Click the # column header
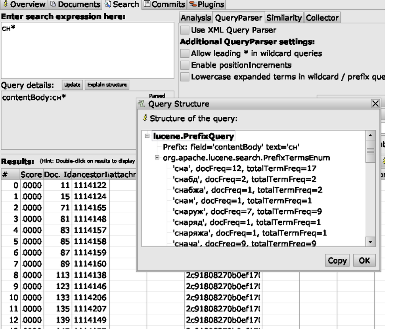Screen dimensions: 396x330 (x=10, y=174)
